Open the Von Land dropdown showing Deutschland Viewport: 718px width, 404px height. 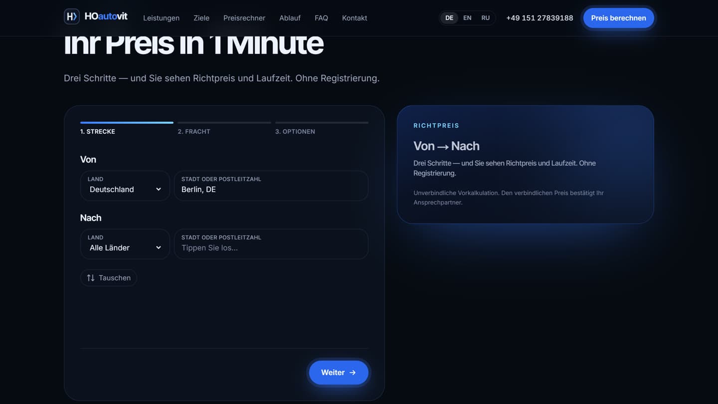[x=125, y=186]
